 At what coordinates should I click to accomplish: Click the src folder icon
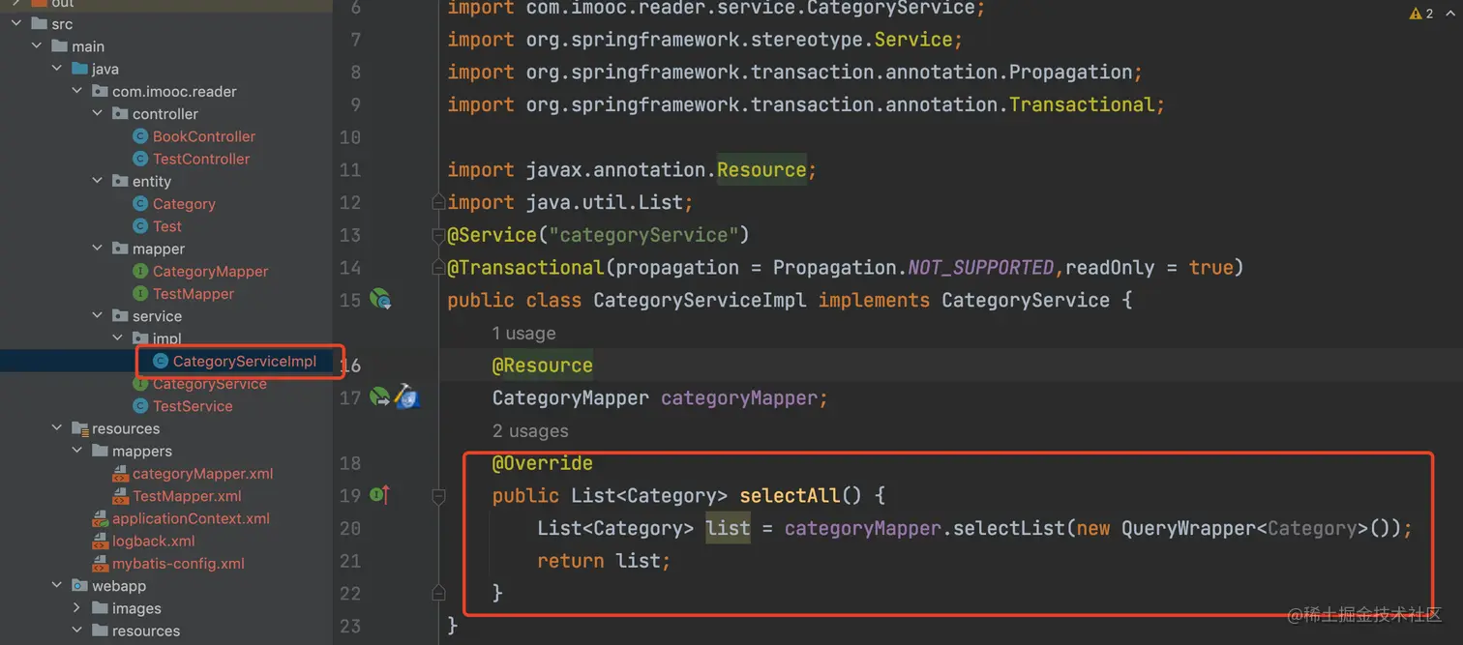[x=39, y=24]
